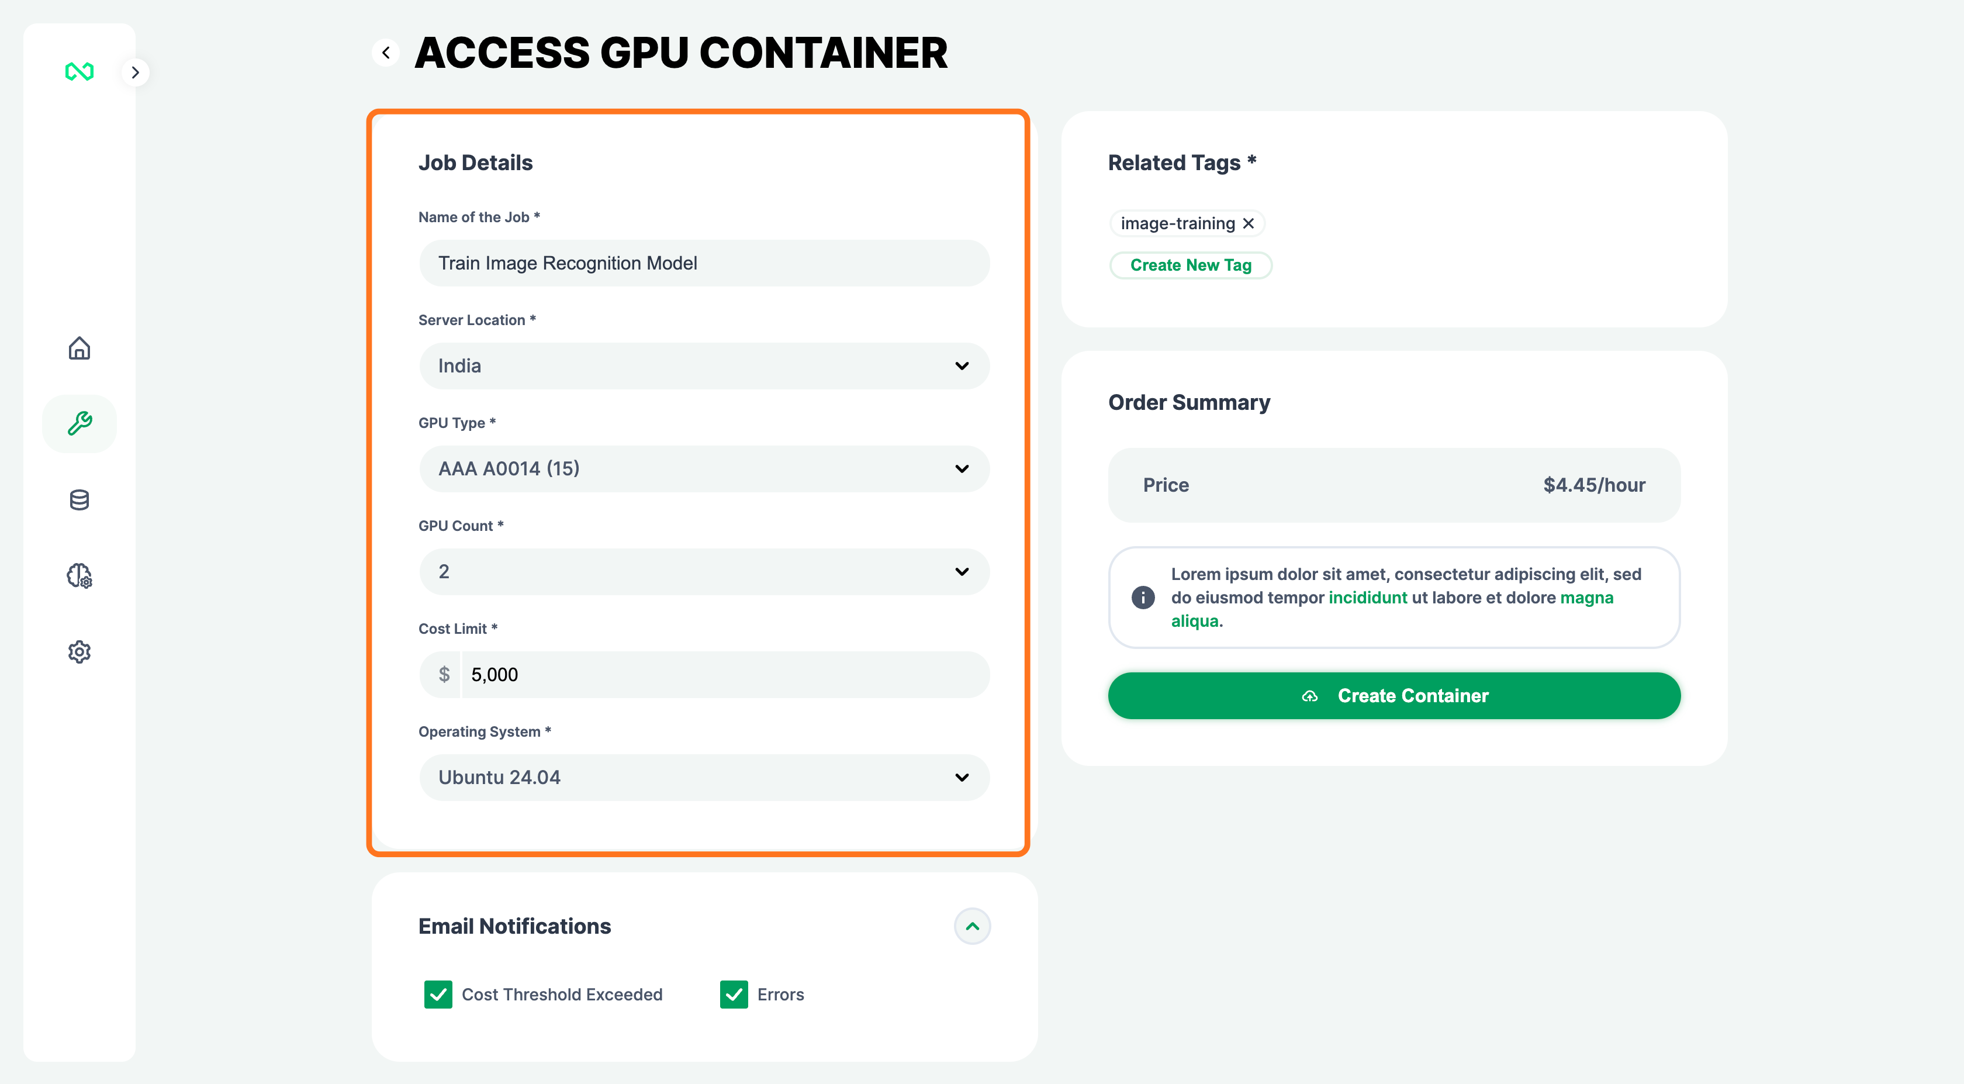Open the AI model configuration icon
Image resolution: width=1964 pixels, height=1084 pixels.
tap(79, 576)
